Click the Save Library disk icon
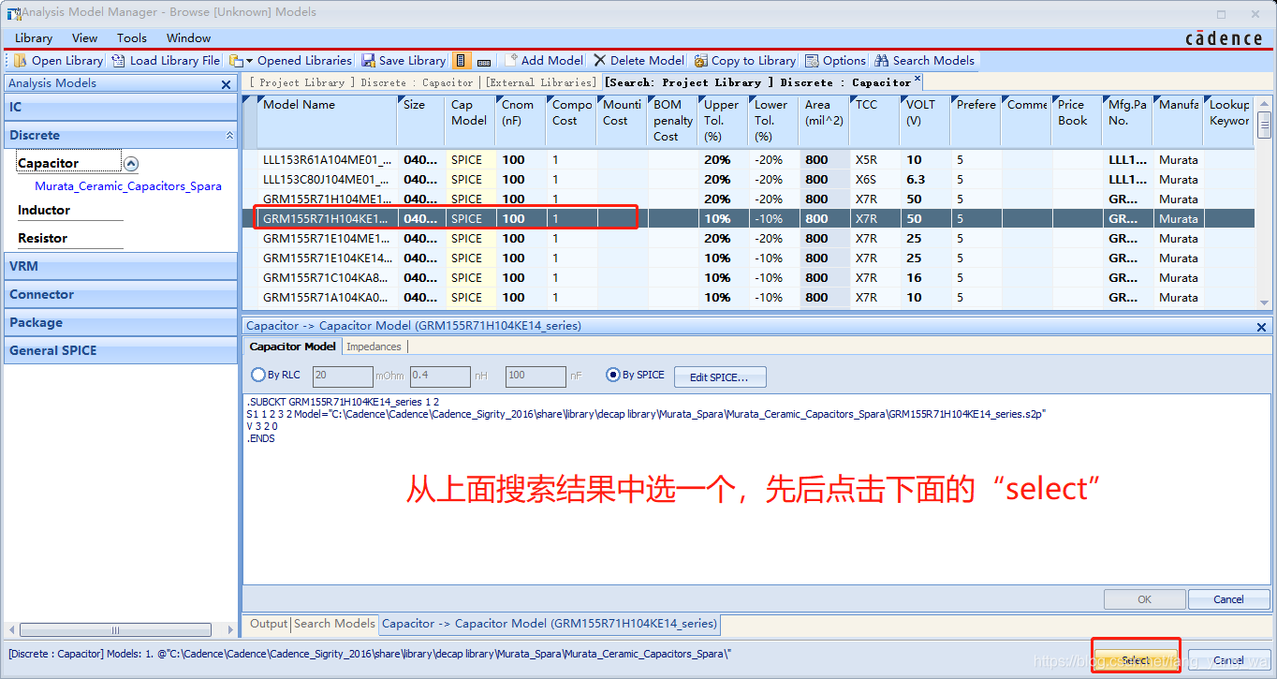The image size is (1277, 679). (368, 61)
